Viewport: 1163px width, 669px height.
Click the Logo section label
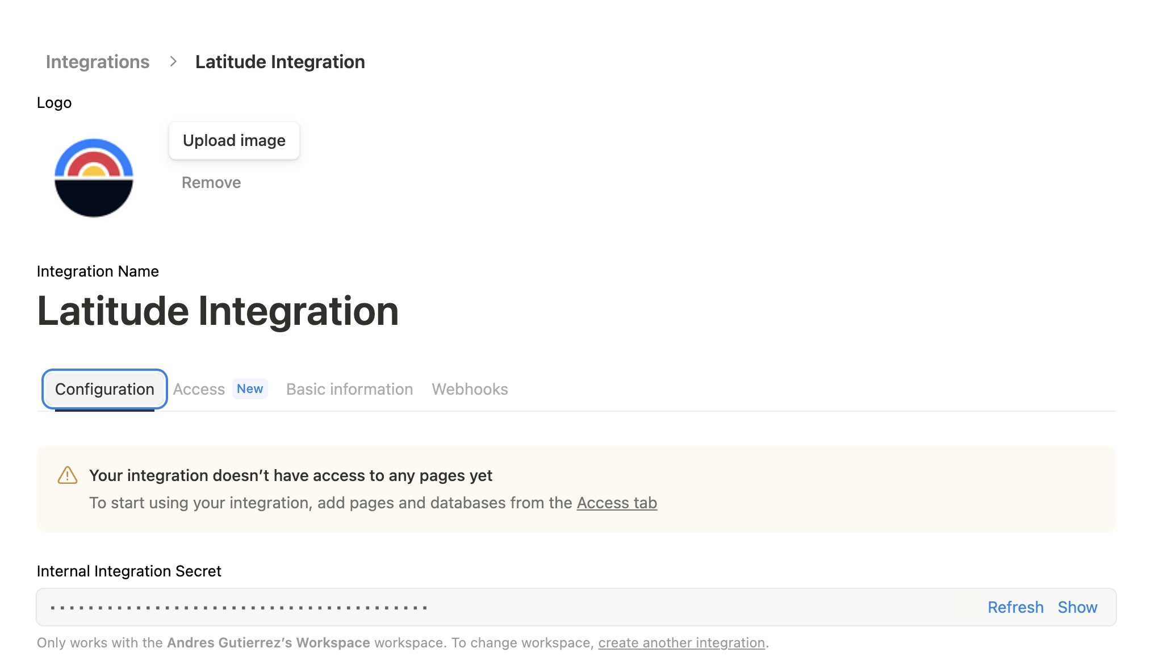pyautogui.click(x=54, y=102)
